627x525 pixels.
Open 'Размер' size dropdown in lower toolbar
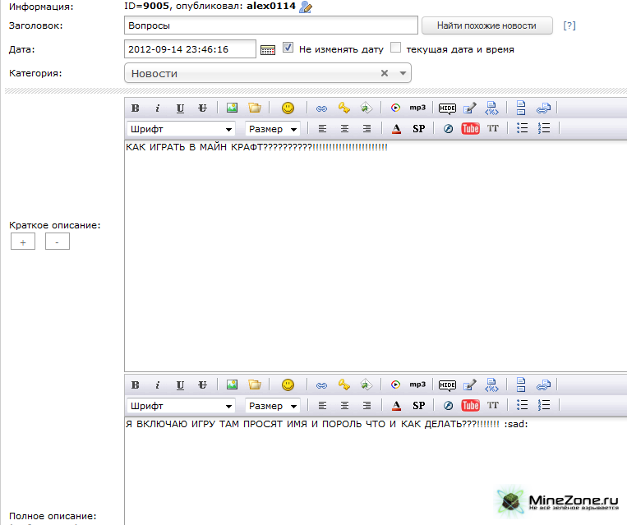[272, 406]
